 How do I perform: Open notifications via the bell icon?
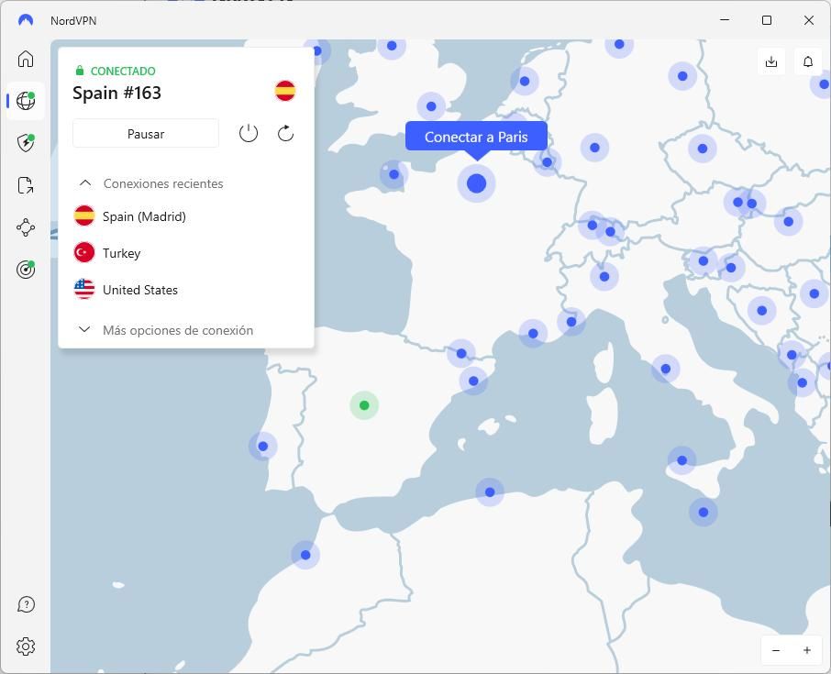(807, 61)
